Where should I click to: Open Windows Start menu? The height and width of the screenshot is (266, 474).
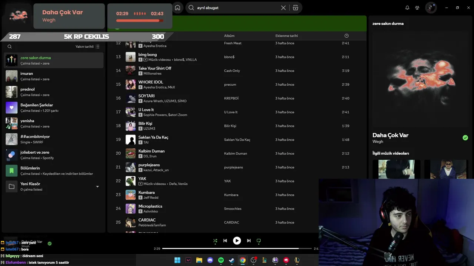pos(177,260)
